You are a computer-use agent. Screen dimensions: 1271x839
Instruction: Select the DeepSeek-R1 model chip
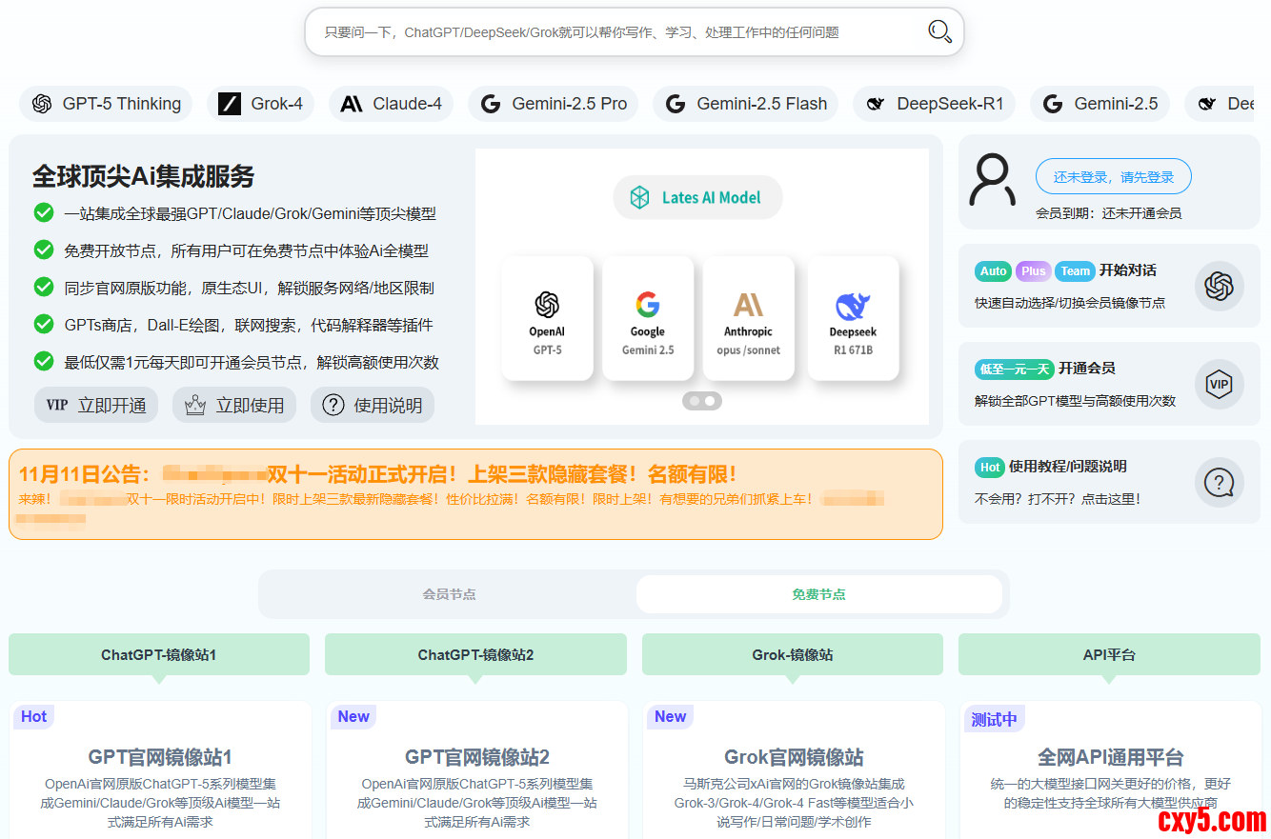click(934, 104)
